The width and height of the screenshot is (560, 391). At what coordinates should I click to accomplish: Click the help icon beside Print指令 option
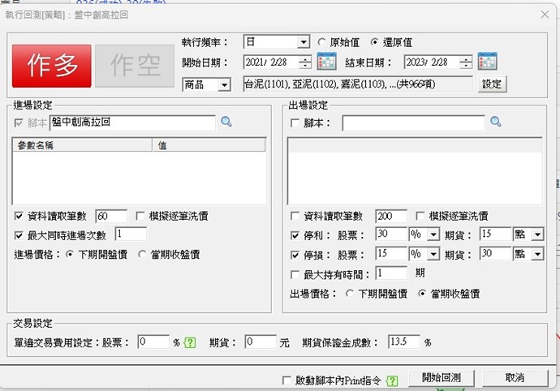tap(393, 380)
